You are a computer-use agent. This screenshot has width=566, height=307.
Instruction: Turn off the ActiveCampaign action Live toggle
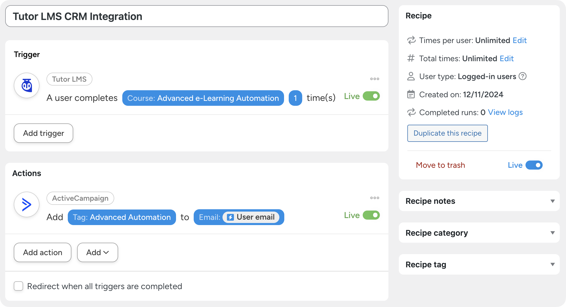tap(371, 215)
